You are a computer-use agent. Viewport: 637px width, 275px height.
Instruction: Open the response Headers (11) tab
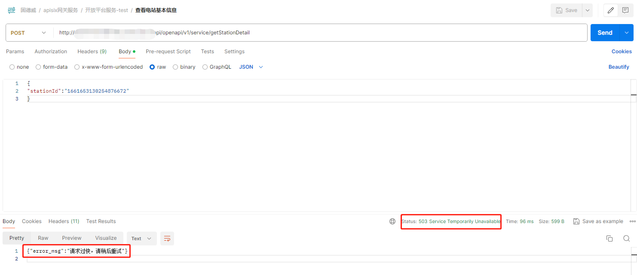click(x=64, y=221)
